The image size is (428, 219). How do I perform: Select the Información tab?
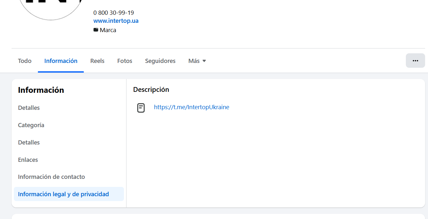point(61,61)
